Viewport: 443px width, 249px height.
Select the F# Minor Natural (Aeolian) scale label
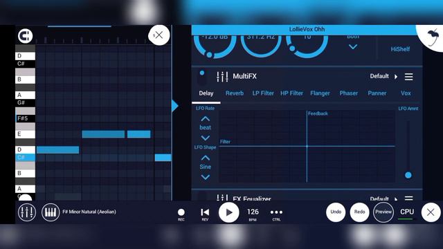(x=89, y=212)
